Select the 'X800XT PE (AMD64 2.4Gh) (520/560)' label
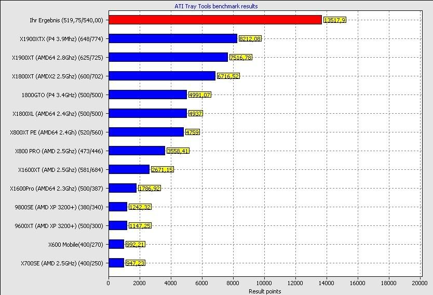The height and width of the screenshot is (295, 433). point(57,132)
